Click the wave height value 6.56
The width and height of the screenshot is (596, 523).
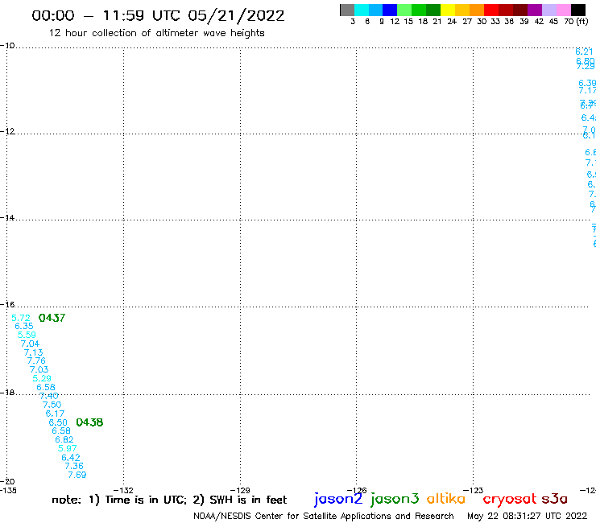point(46,387)
